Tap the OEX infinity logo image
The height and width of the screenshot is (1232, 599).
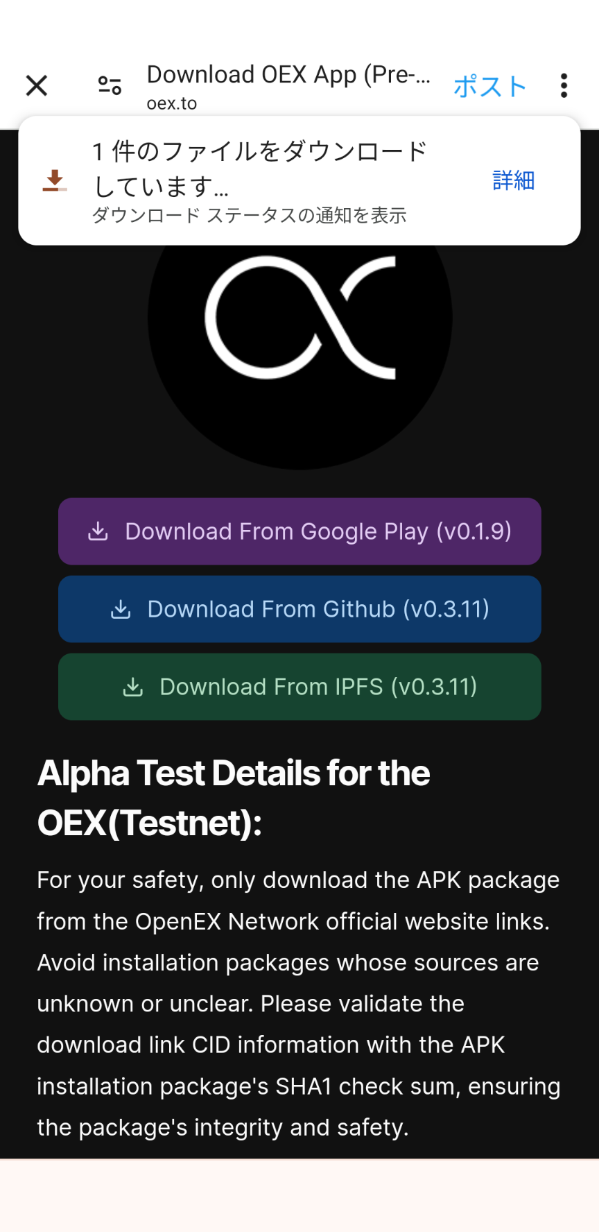(299, 318)
